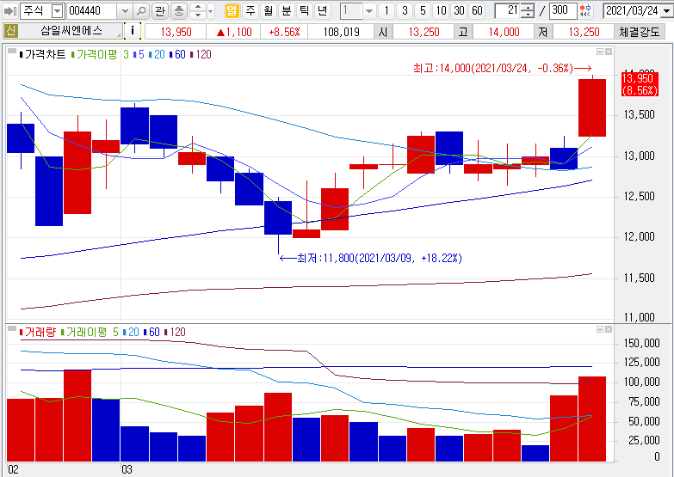Screen dimensions: 674x477
Task: Close the volume chart pane
Action: (609, 329)
